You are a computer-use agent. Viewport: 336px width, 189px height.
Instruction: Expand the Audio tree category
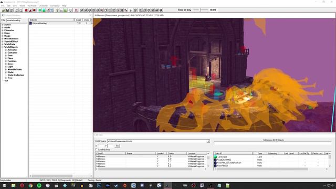[x=2, y=27]
